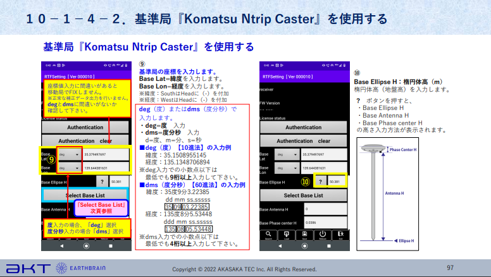Open Base Lat deg dropdown on left phone
Image resolution: width=491 pixels, height=277 pixels.
click(x=70, y=154)
